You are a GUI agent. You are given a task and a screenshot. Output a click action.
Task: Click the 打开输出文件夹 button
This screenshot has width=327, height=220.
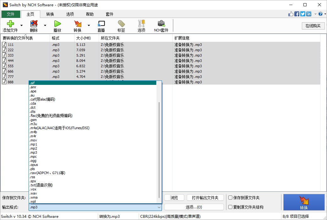pyautogui.click(x=205, y=197)
